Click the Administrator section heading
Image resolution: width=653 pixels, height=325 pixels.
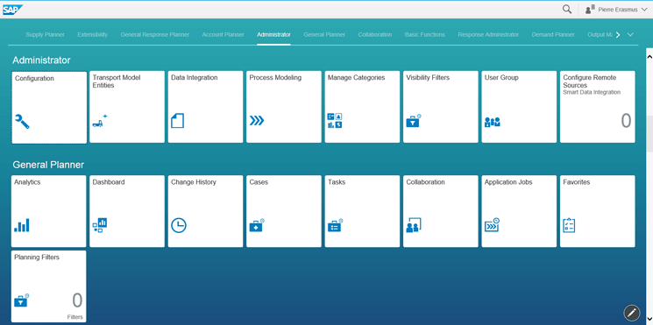41,60
